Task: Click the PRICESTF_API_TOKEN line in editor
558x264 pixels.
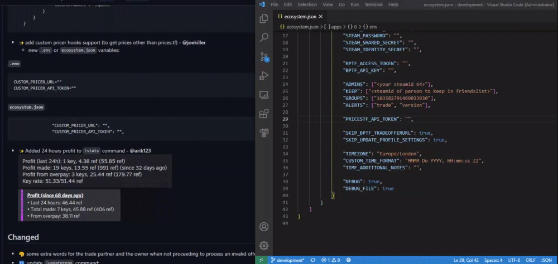Action: pyautogui.click(x=378, y=119)
